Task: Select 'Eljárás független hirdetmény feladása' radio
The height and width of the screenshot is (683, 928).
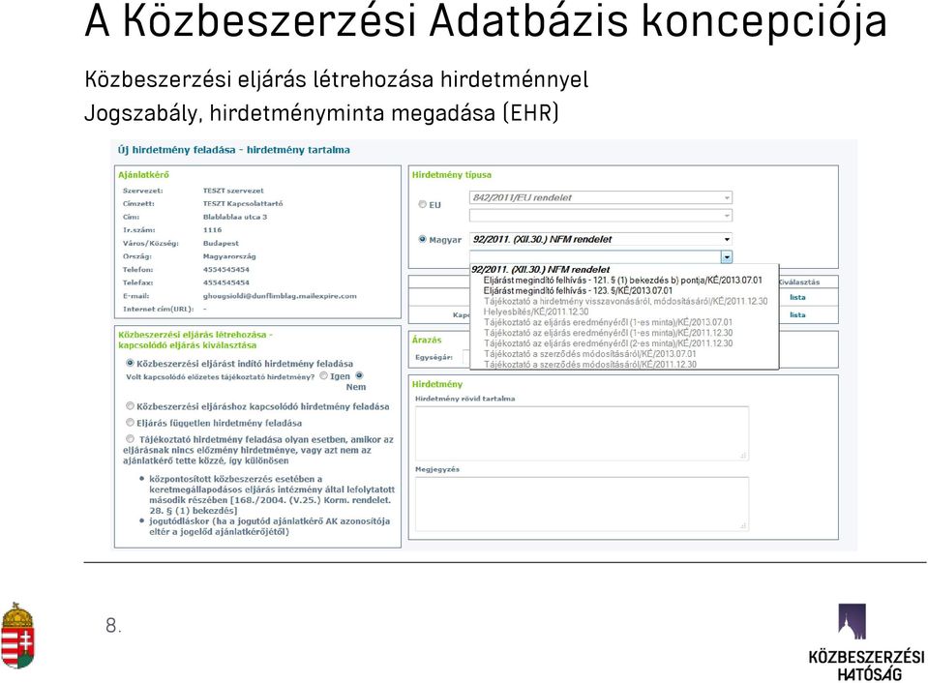Action: coord(131,423)
